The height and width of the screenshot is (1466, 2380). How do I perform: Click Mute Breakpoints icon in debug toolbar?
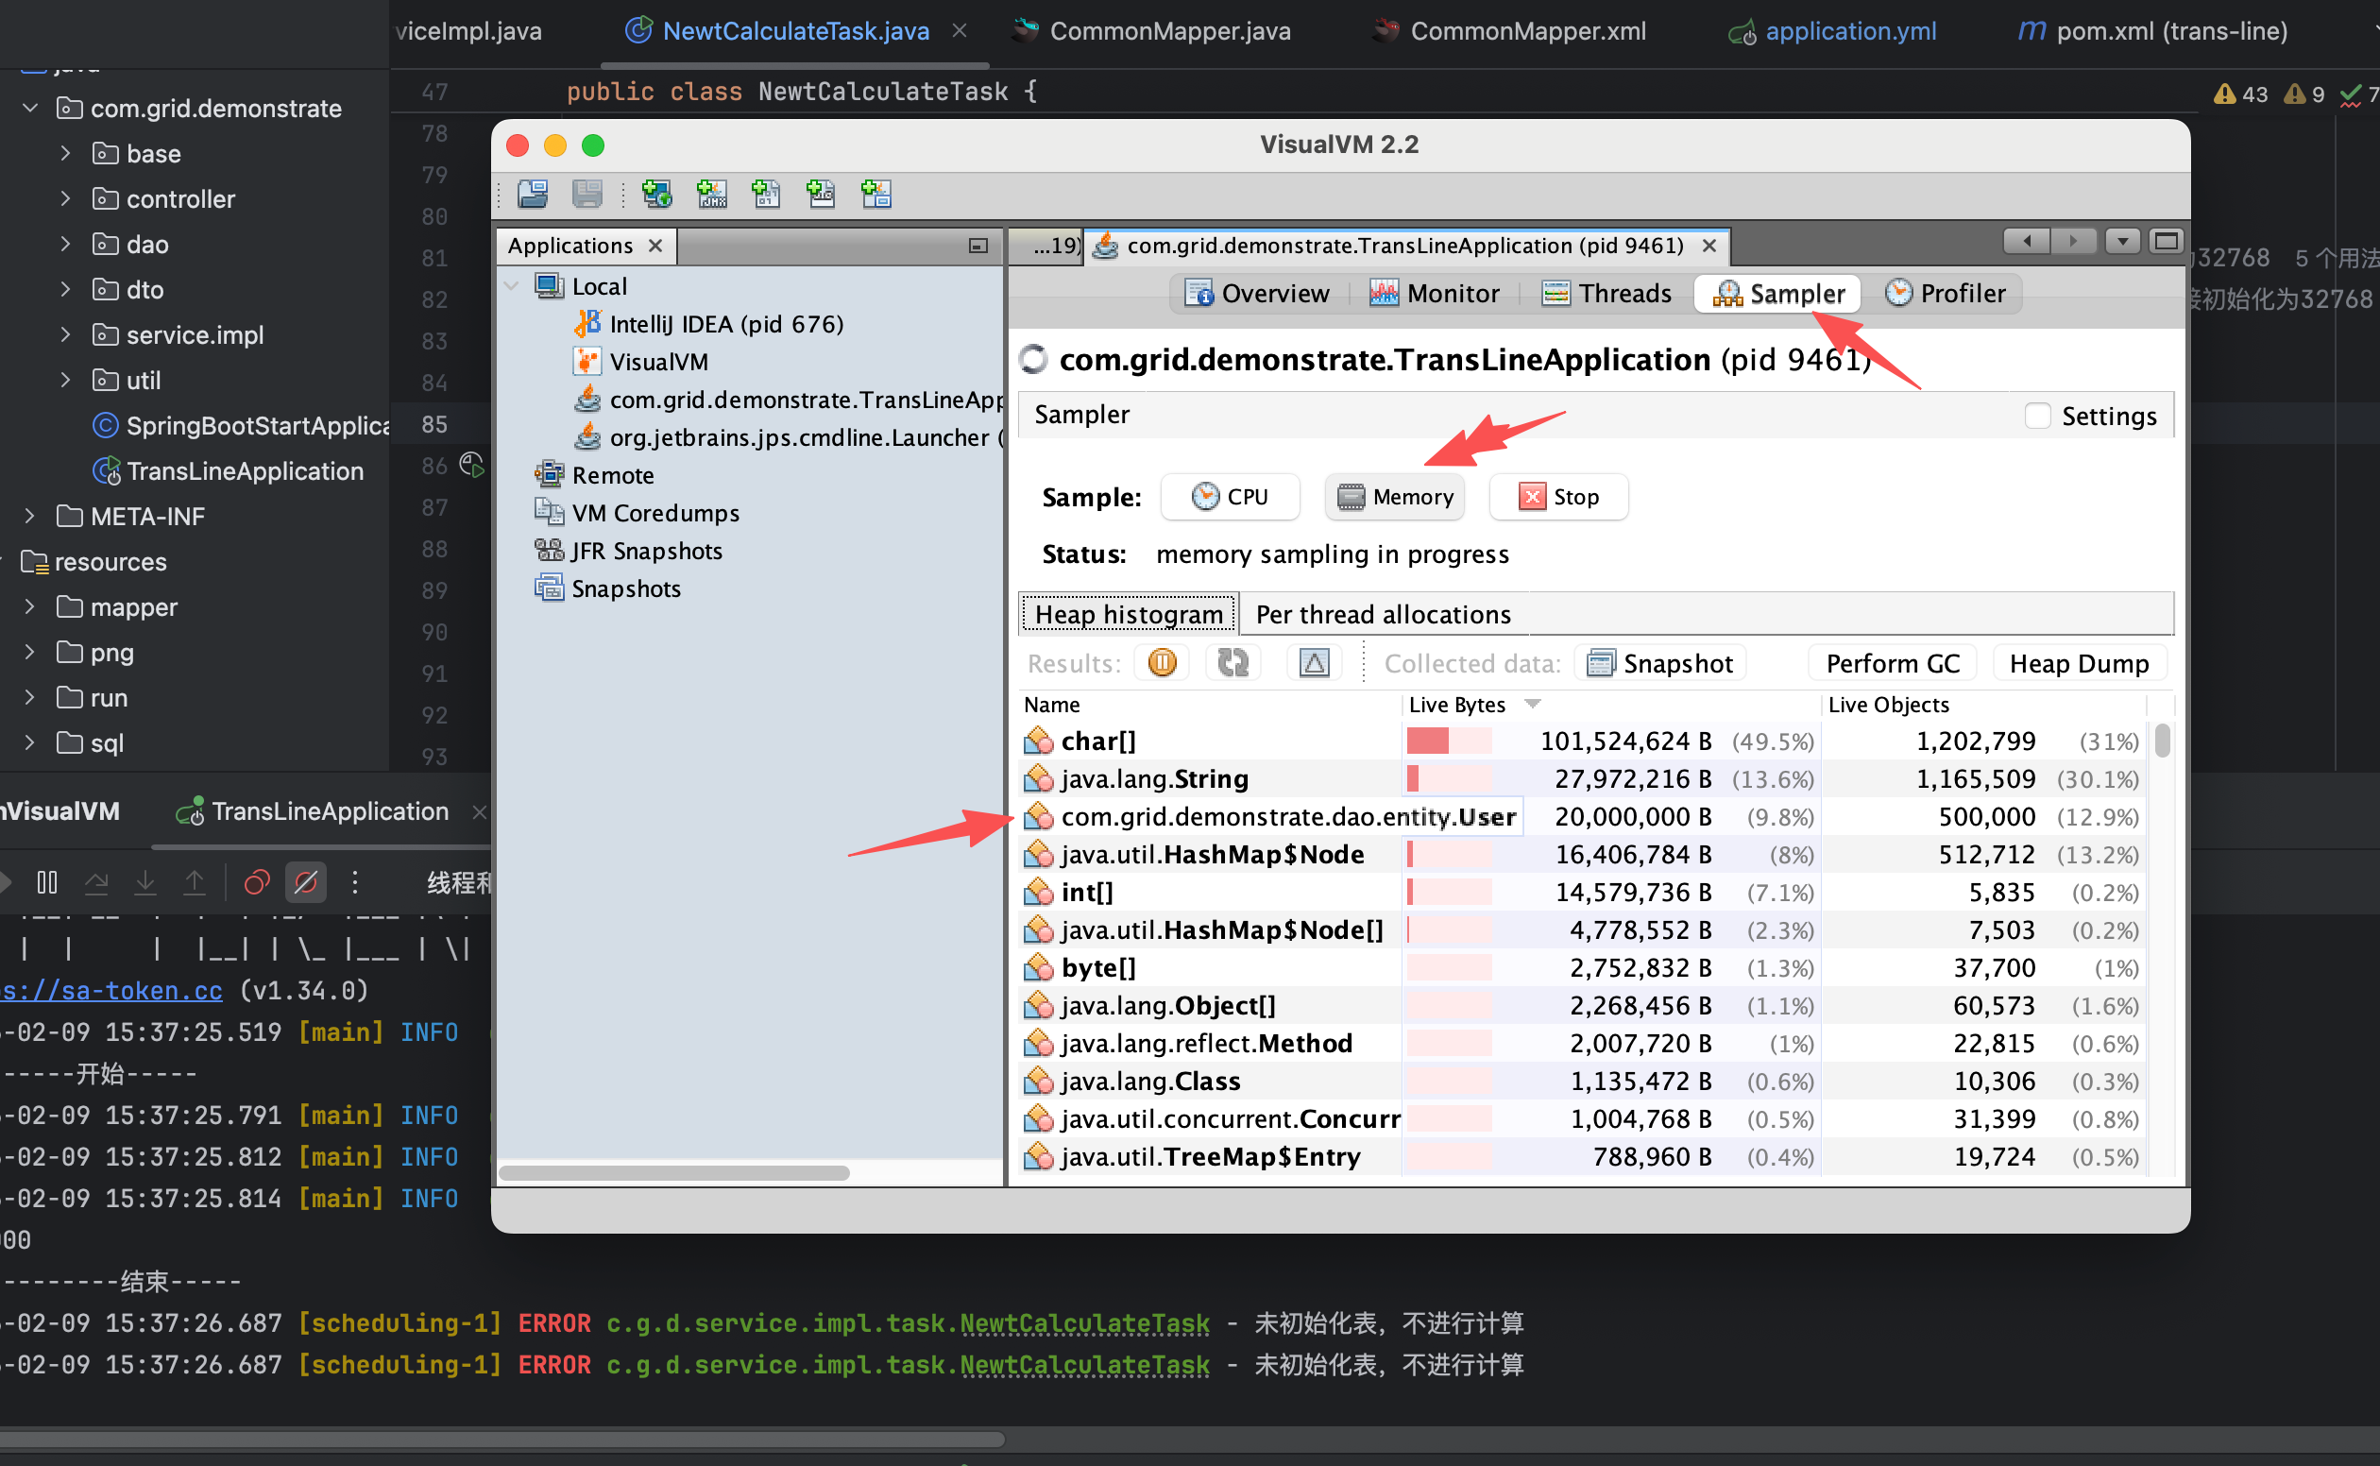click(305, 882)
